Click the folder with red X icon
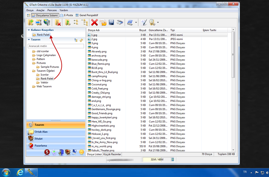269x177 pixels. click(58, 22)
